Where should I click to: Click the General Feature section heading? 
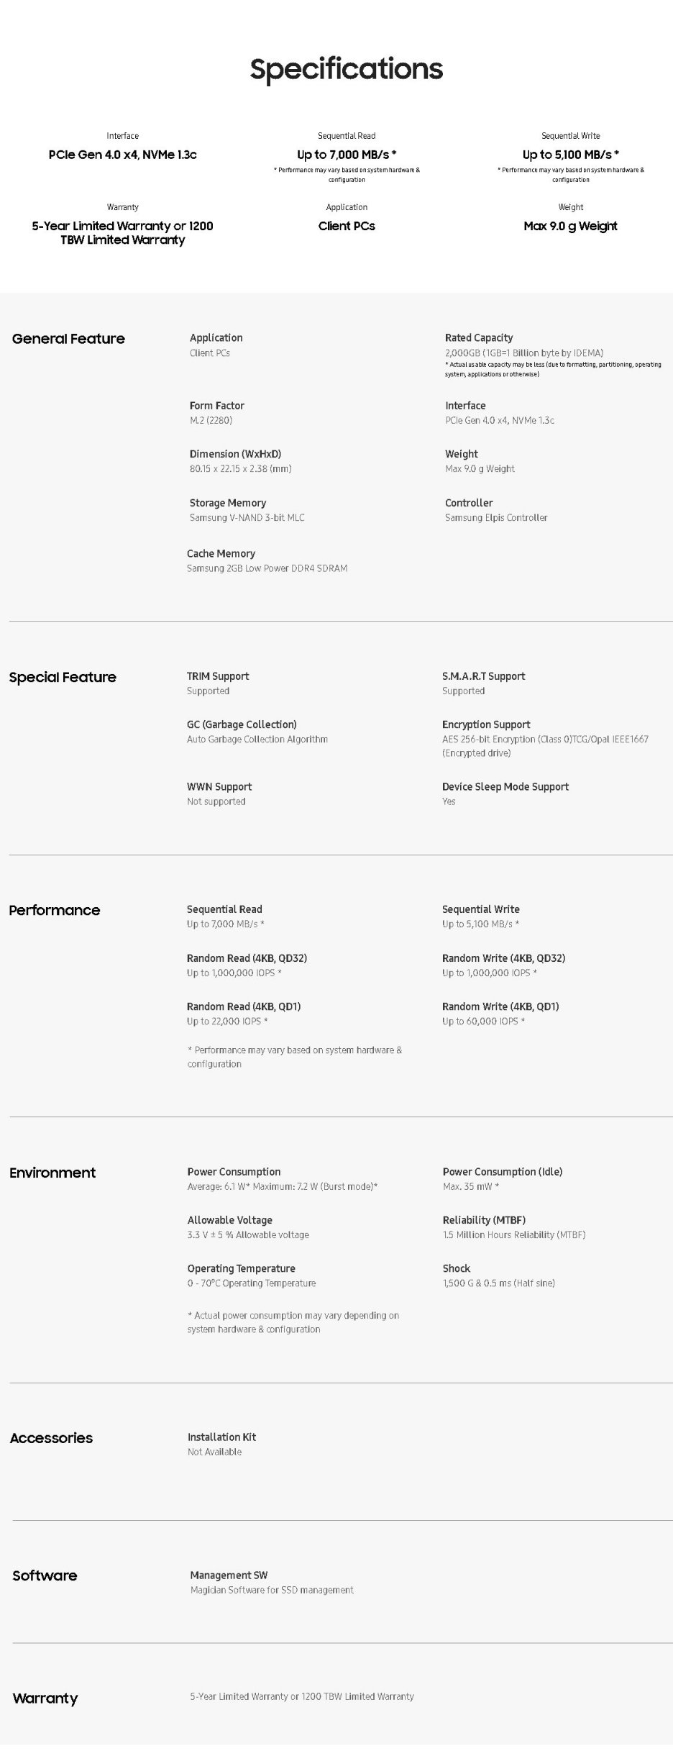click(68, 339)
